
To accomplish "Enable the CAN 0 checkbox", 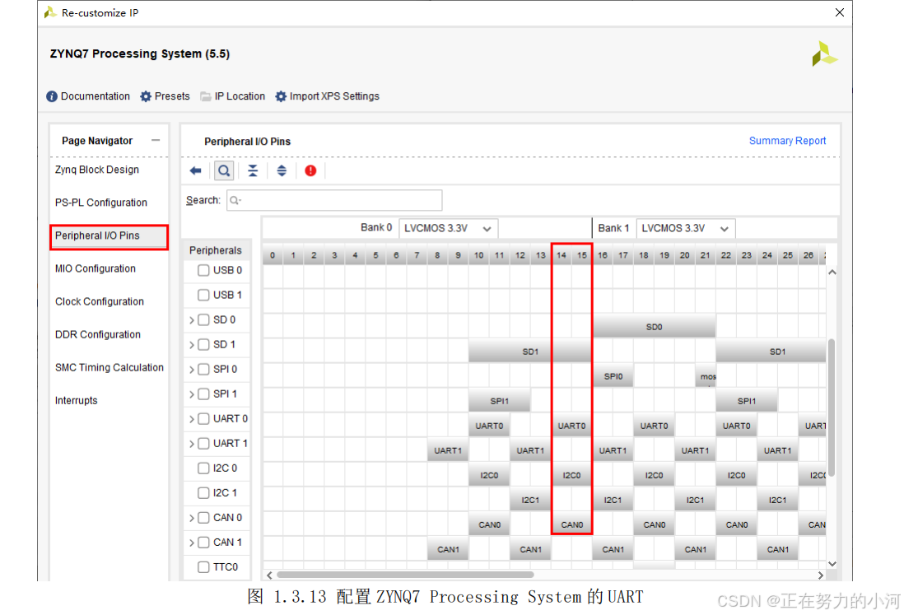I will point(203,518).
